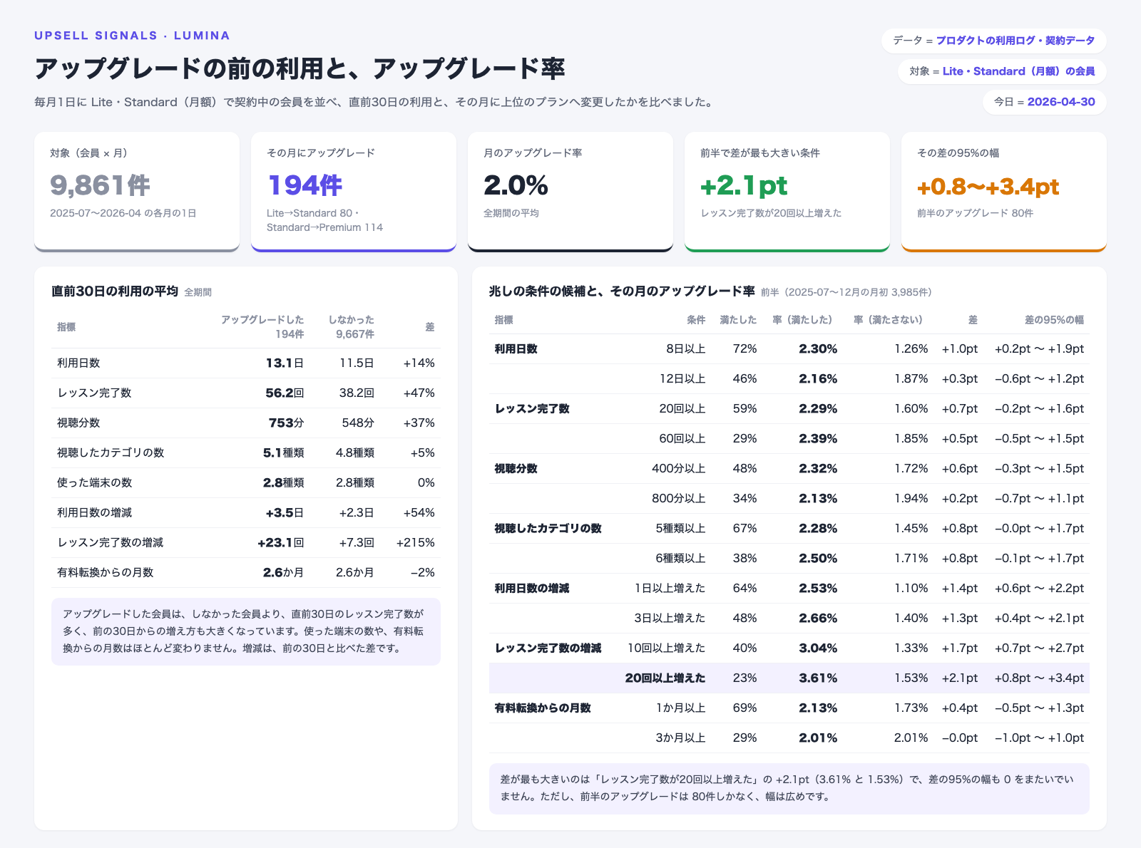Click the right panel note beginning 差が最も大きいのは
The width and height of the screenshot is (1141, 848).
(x=789, y=788)
